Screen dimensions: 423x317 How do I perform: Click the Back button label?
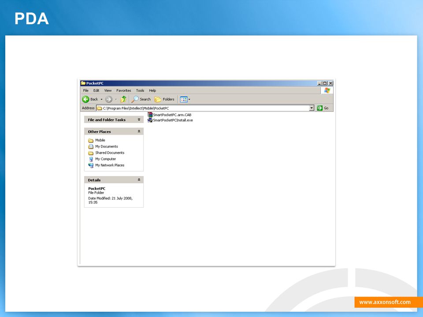(94, 99)
